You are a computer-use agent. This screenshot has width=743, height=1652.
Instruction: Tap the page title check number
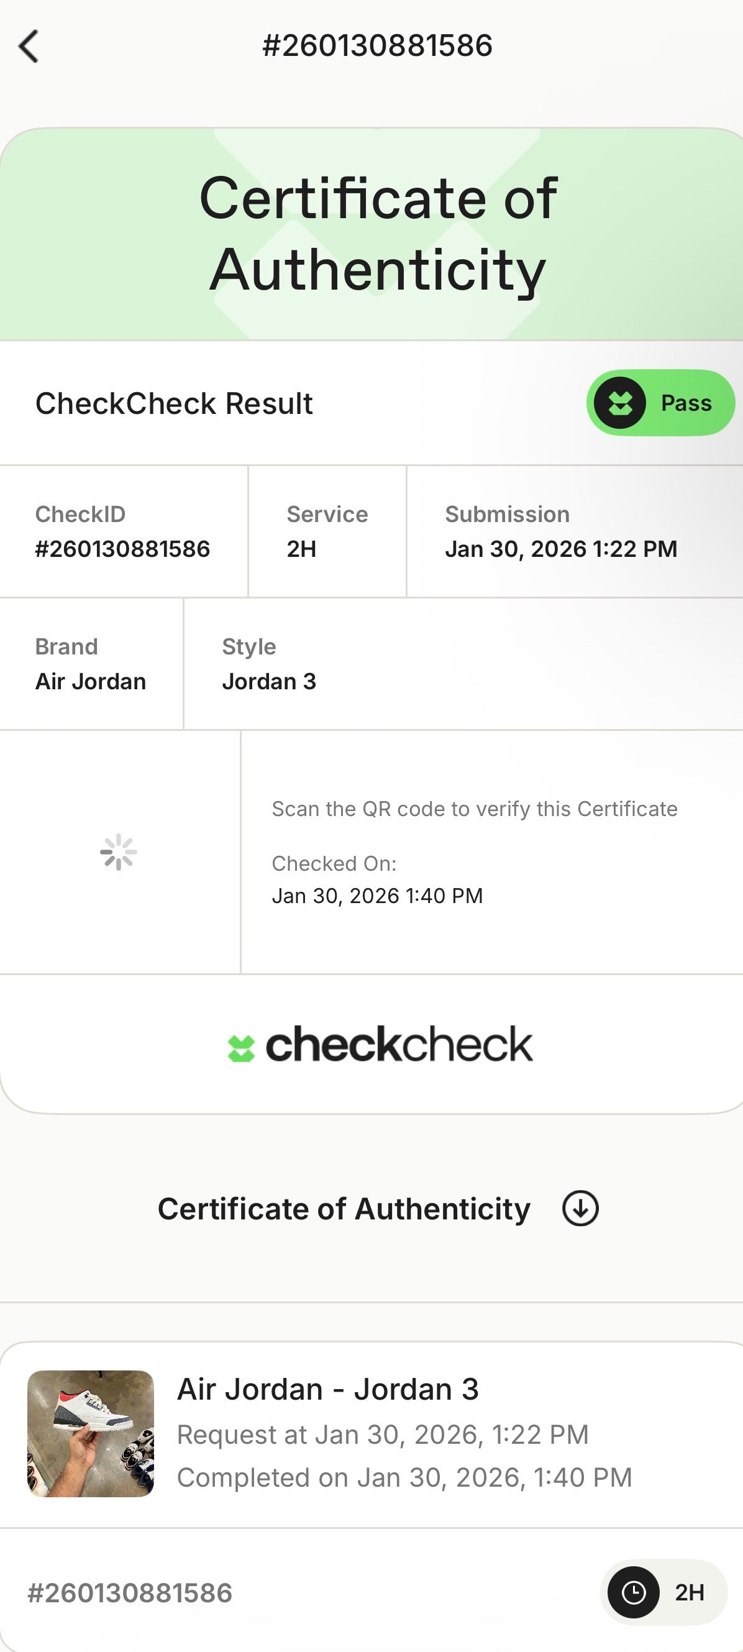377,45
